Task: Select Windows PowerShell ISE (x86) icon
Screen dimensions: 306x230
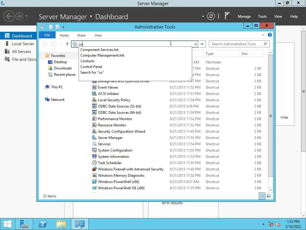Action: tap(94, 188)
